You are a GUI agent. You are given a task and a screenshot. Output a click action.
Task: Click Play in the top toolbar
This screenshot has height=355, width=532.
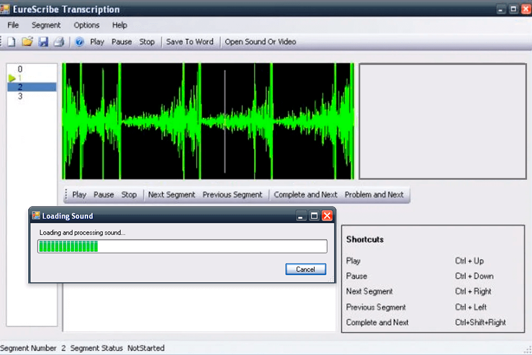(x=97, y=42)
